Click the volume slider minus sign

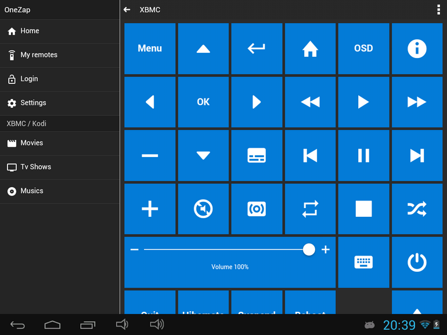134,250
